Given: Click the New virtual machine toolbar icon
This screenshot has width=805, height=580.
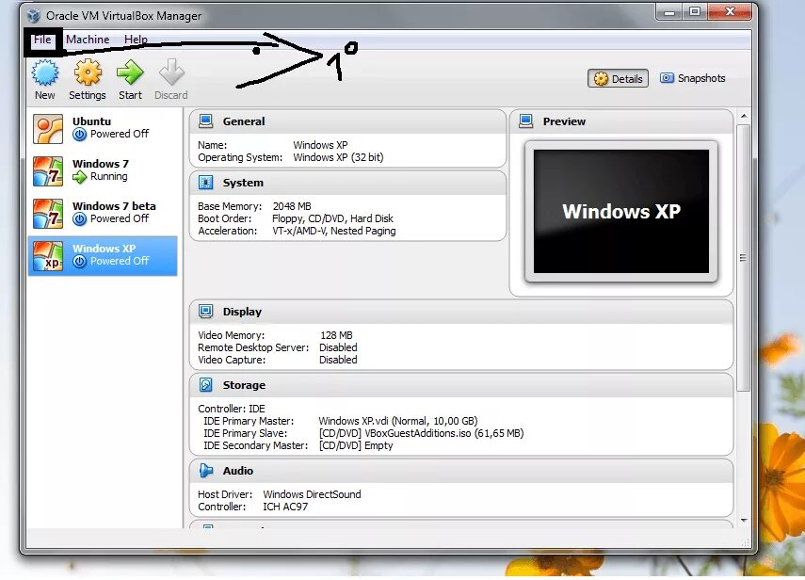Looking at the screenshot, I should pyautogui.click(x=45, y=72).
